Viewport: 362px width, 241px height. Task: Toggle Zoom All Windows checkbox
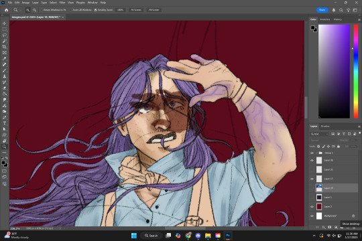(70, 10)
